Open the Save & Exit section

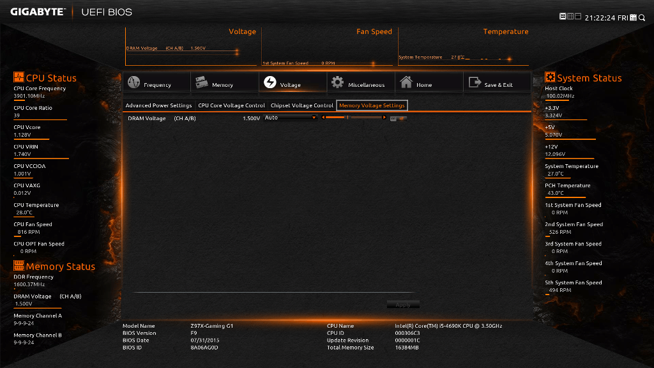click(497, 82)
